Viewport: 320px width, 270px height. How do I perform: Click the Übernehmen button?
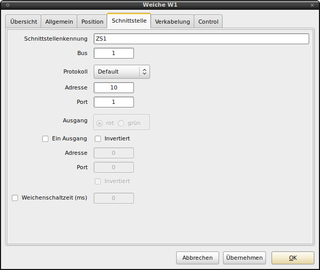point(244,258)
